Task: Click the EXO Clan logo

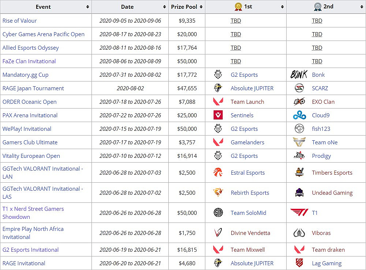Action: tap(299, 102)
